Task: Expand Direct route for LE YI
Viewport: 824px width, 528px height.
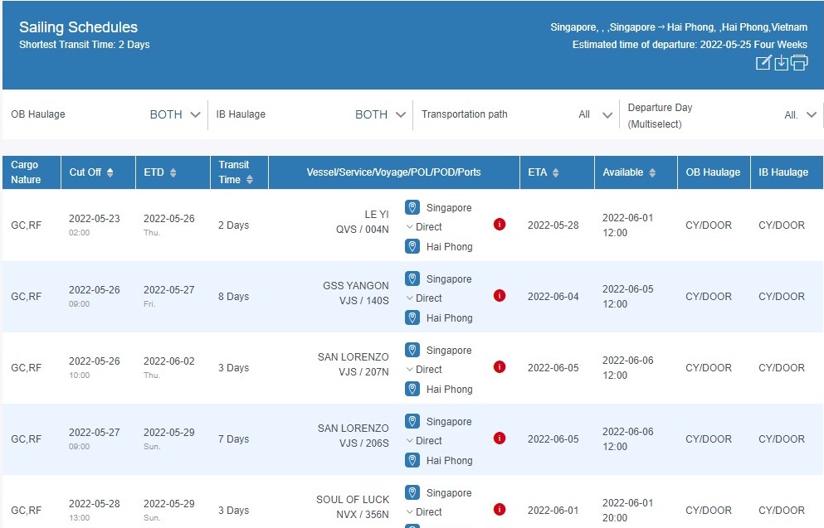Action: [x=424, y=226]
